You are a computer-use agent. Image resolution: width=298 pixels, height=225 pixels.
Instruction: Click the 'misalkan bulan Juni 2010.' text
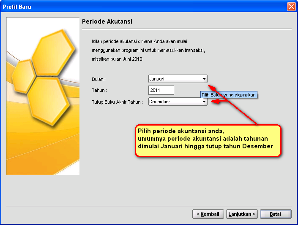118,59
